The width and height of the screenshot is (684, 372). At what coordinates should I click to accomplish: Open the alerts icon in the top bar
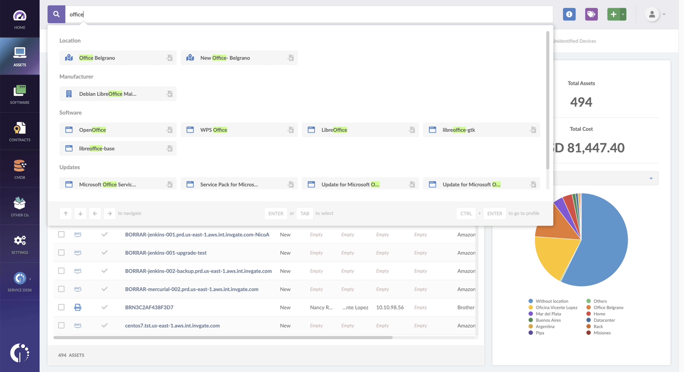tap(569, 14)
